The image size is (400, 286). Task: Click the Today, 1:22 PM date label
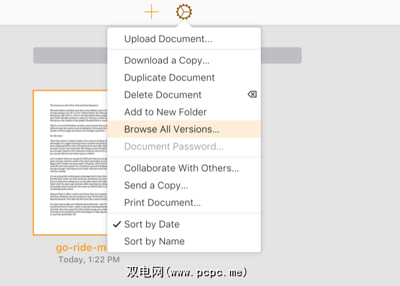(x=88, y=259)
